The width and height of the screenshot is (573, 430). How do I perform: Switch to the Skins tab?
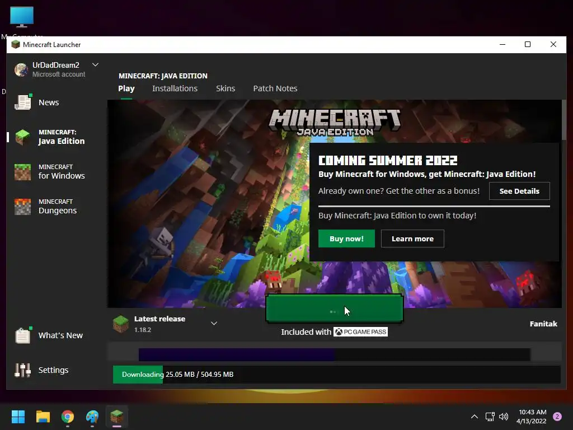pyautogui.click(x=226, y=88)
